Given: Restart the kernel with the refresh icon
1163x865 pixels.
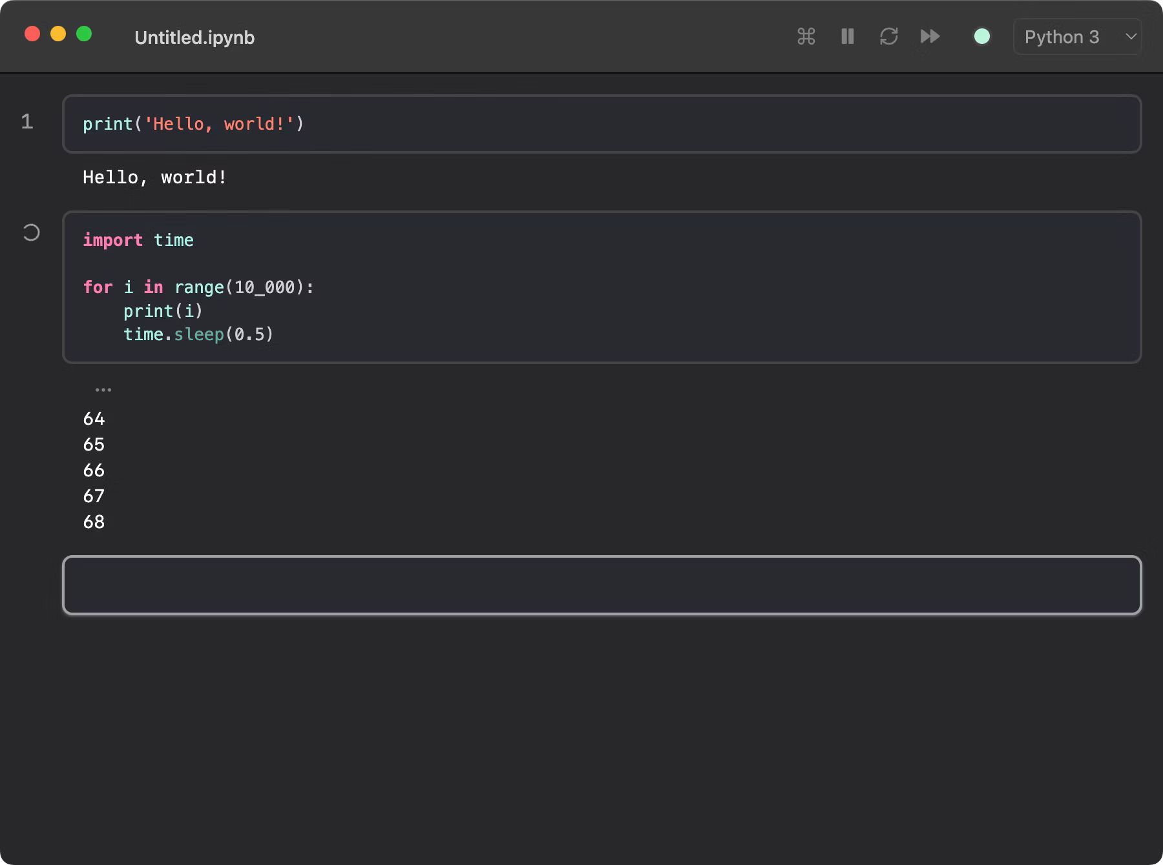Looking at the screenshot, I should click(889, 36).
